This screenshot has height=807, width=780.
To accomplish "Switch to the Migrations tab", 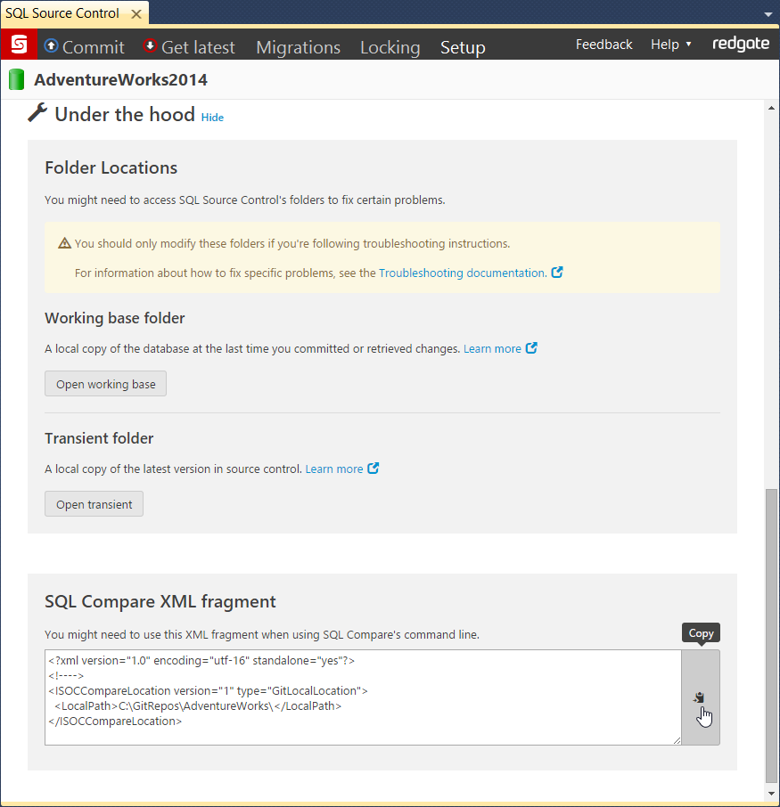I will [x=298, y=47].
